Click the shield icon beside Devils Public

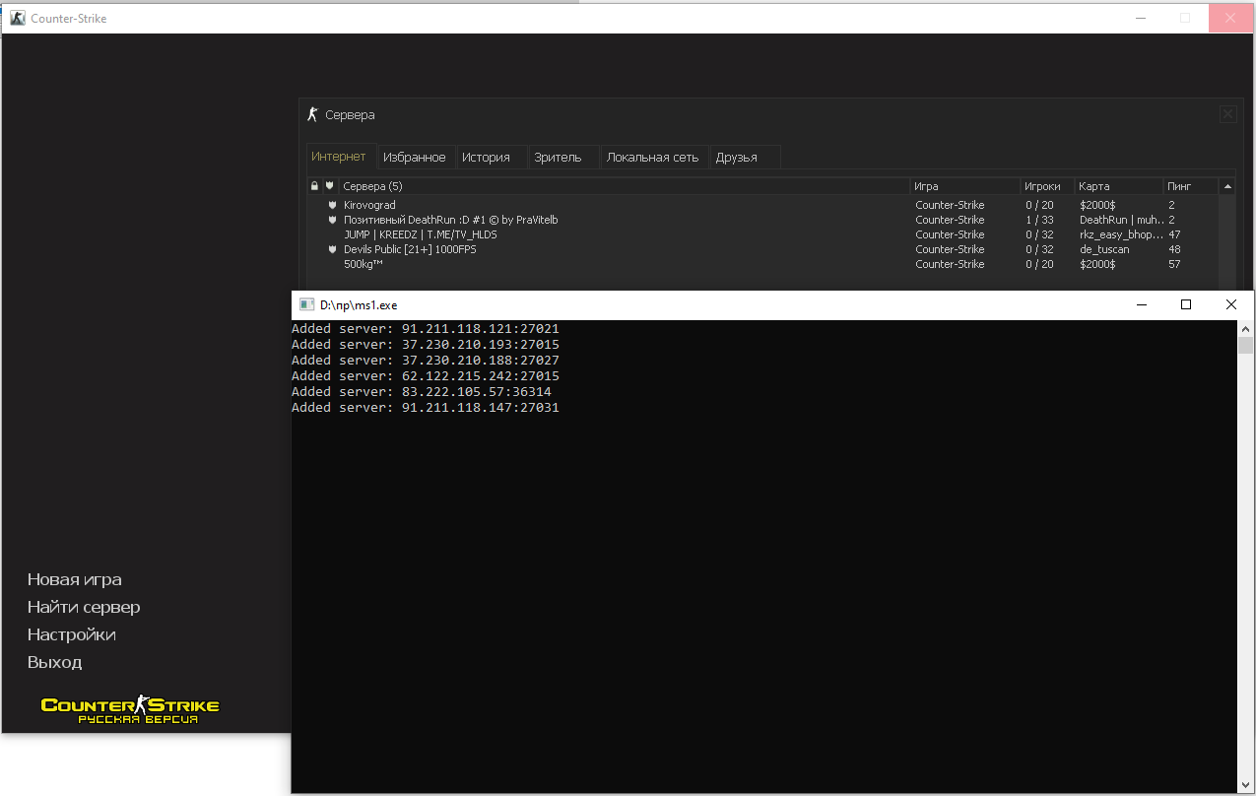tap(333, 249)
